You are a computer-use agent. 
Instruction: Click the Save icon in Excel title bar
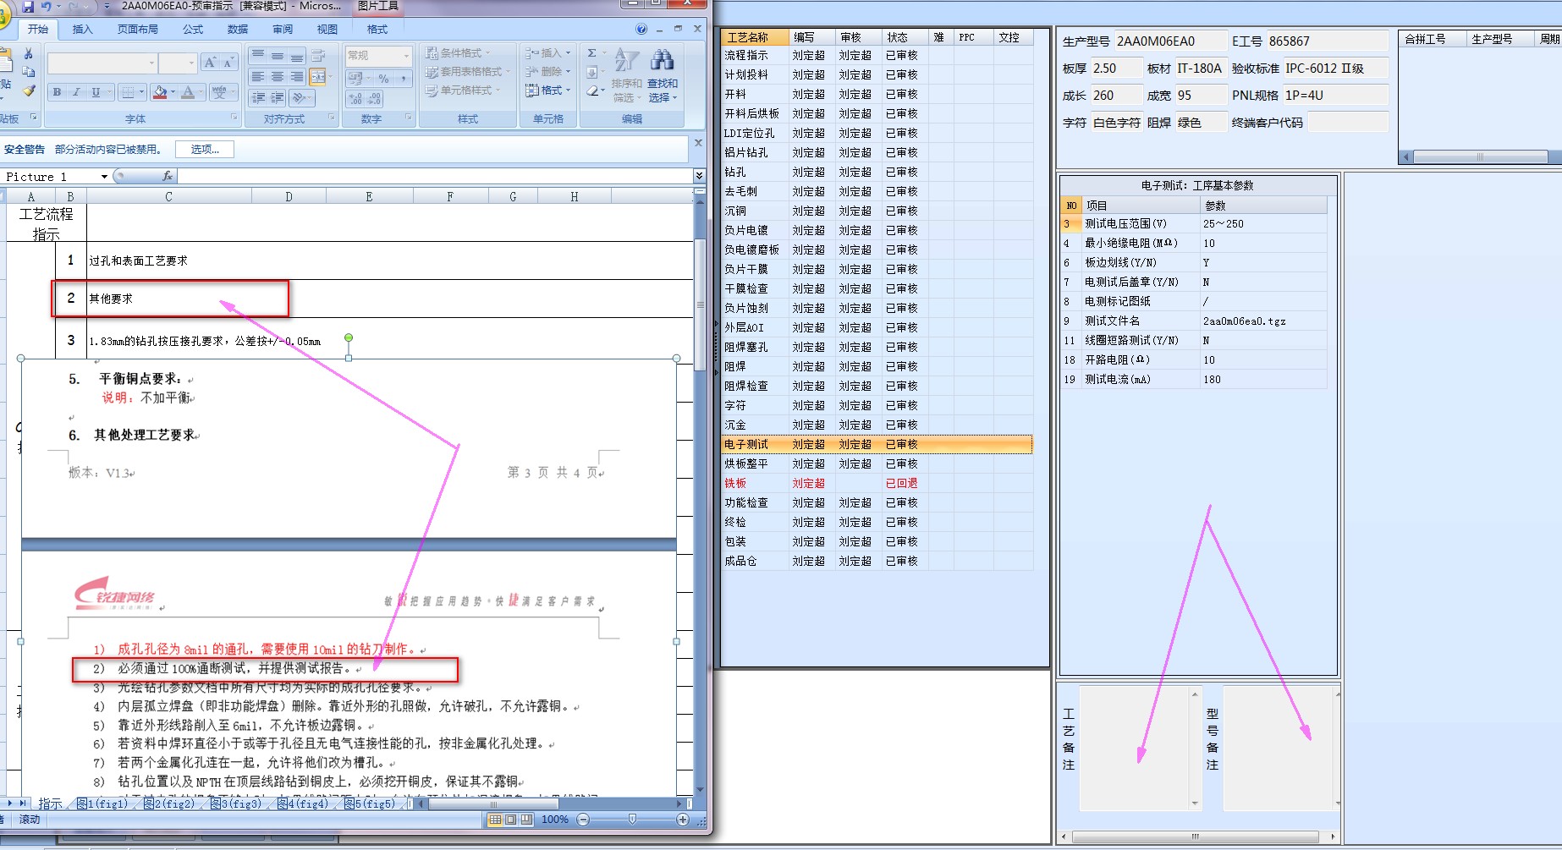click(x=28, y=7)
